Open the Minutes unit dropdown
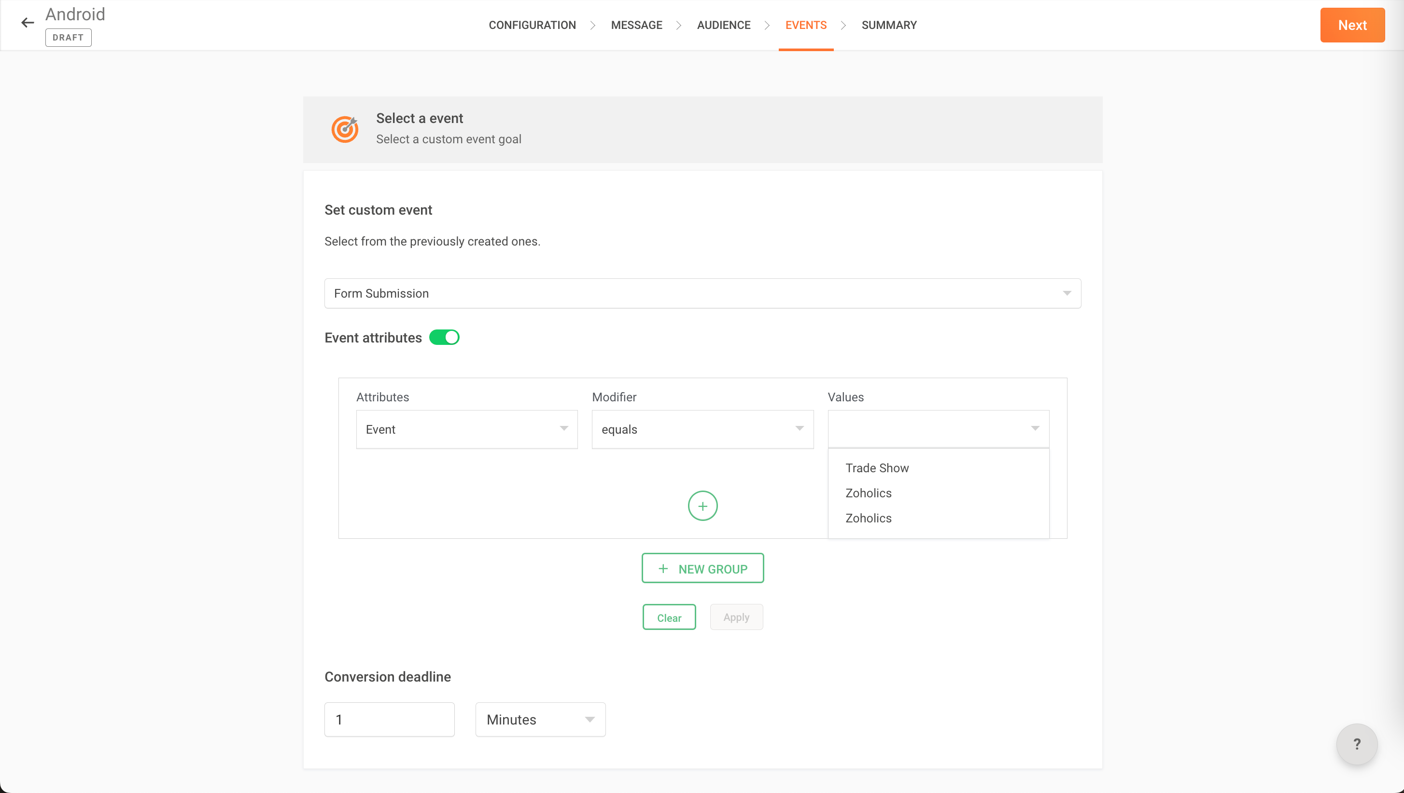Screen dimensions: 1404x793 point(540,720)
